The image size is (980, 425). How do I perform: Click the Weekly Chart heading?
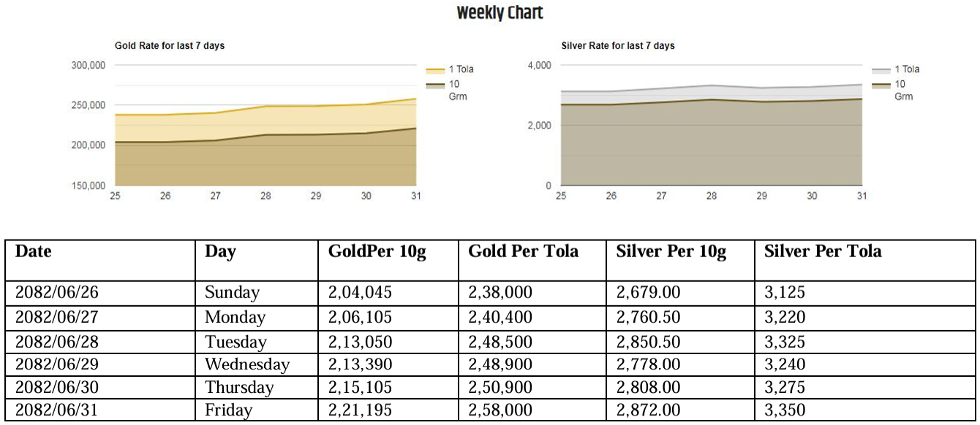click(x=500, y=13)
